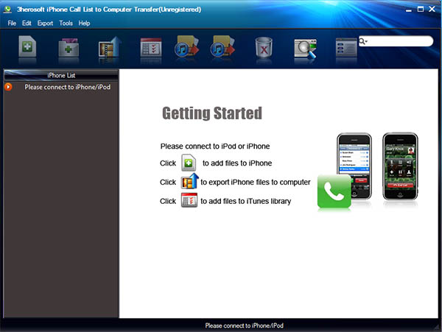Screen dimensions: 442x332
Task: Click the magnifier window toolbar icon
Action: (x=305, y=49)
